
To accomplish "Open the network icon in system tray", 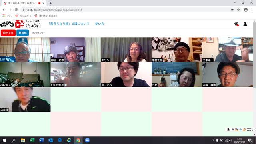I will tap(226, 140).
